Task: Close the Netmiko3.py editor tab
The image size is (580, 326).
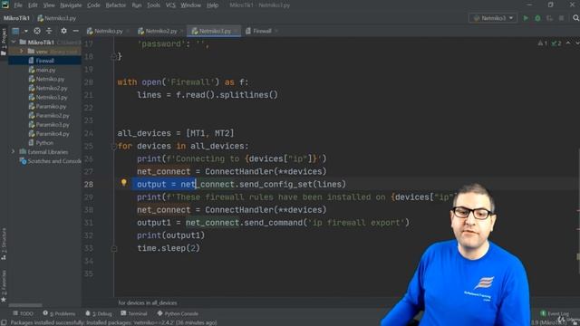Action: coord(236,31)
